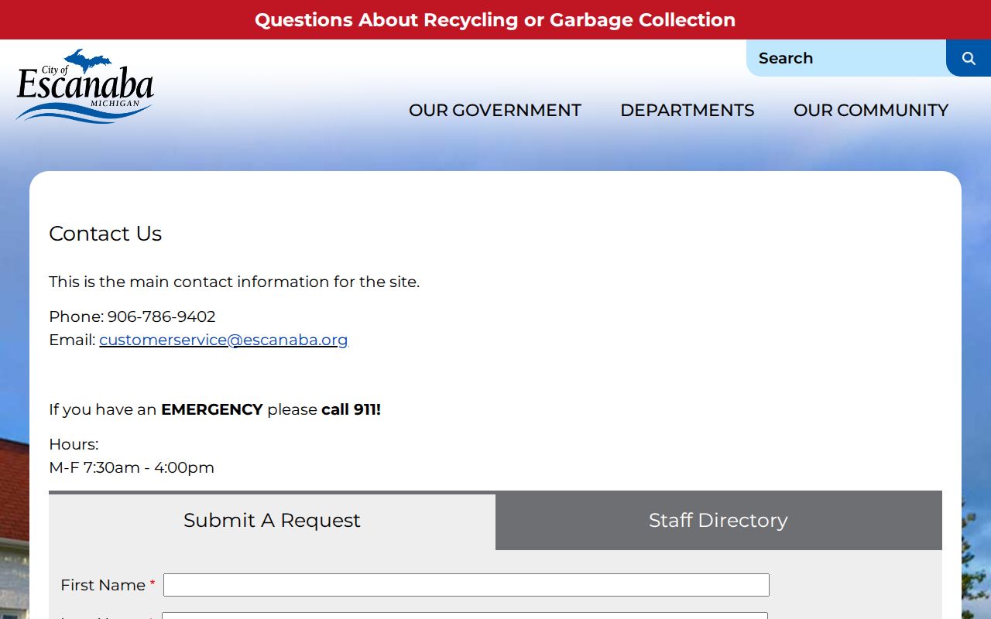Open the City of Escanaba logo homepage
Screen dimensions: 991x619
pos(85,86)
